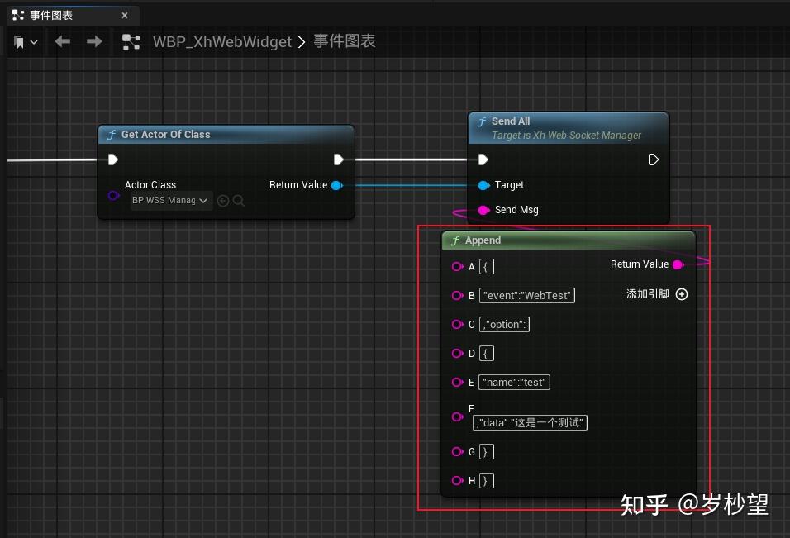Image resolution: width=790 pixels, height=538 pixels.
Task: Click the Target pin on the Send All node
Action: (483, 185)
